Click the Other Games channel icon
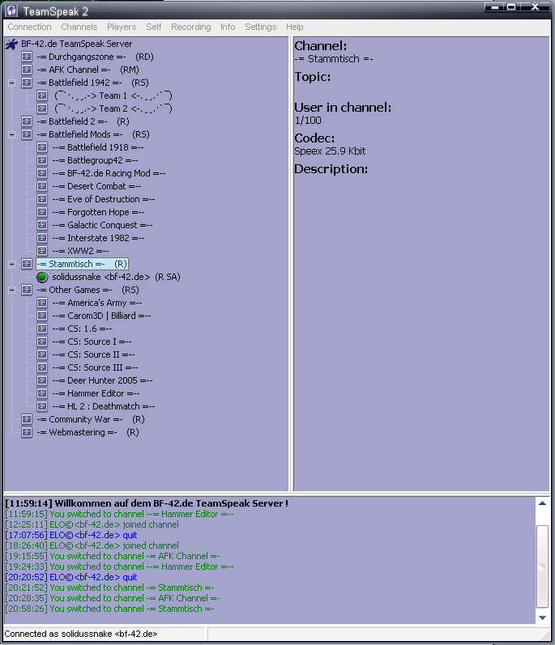 tap(27, 290)
